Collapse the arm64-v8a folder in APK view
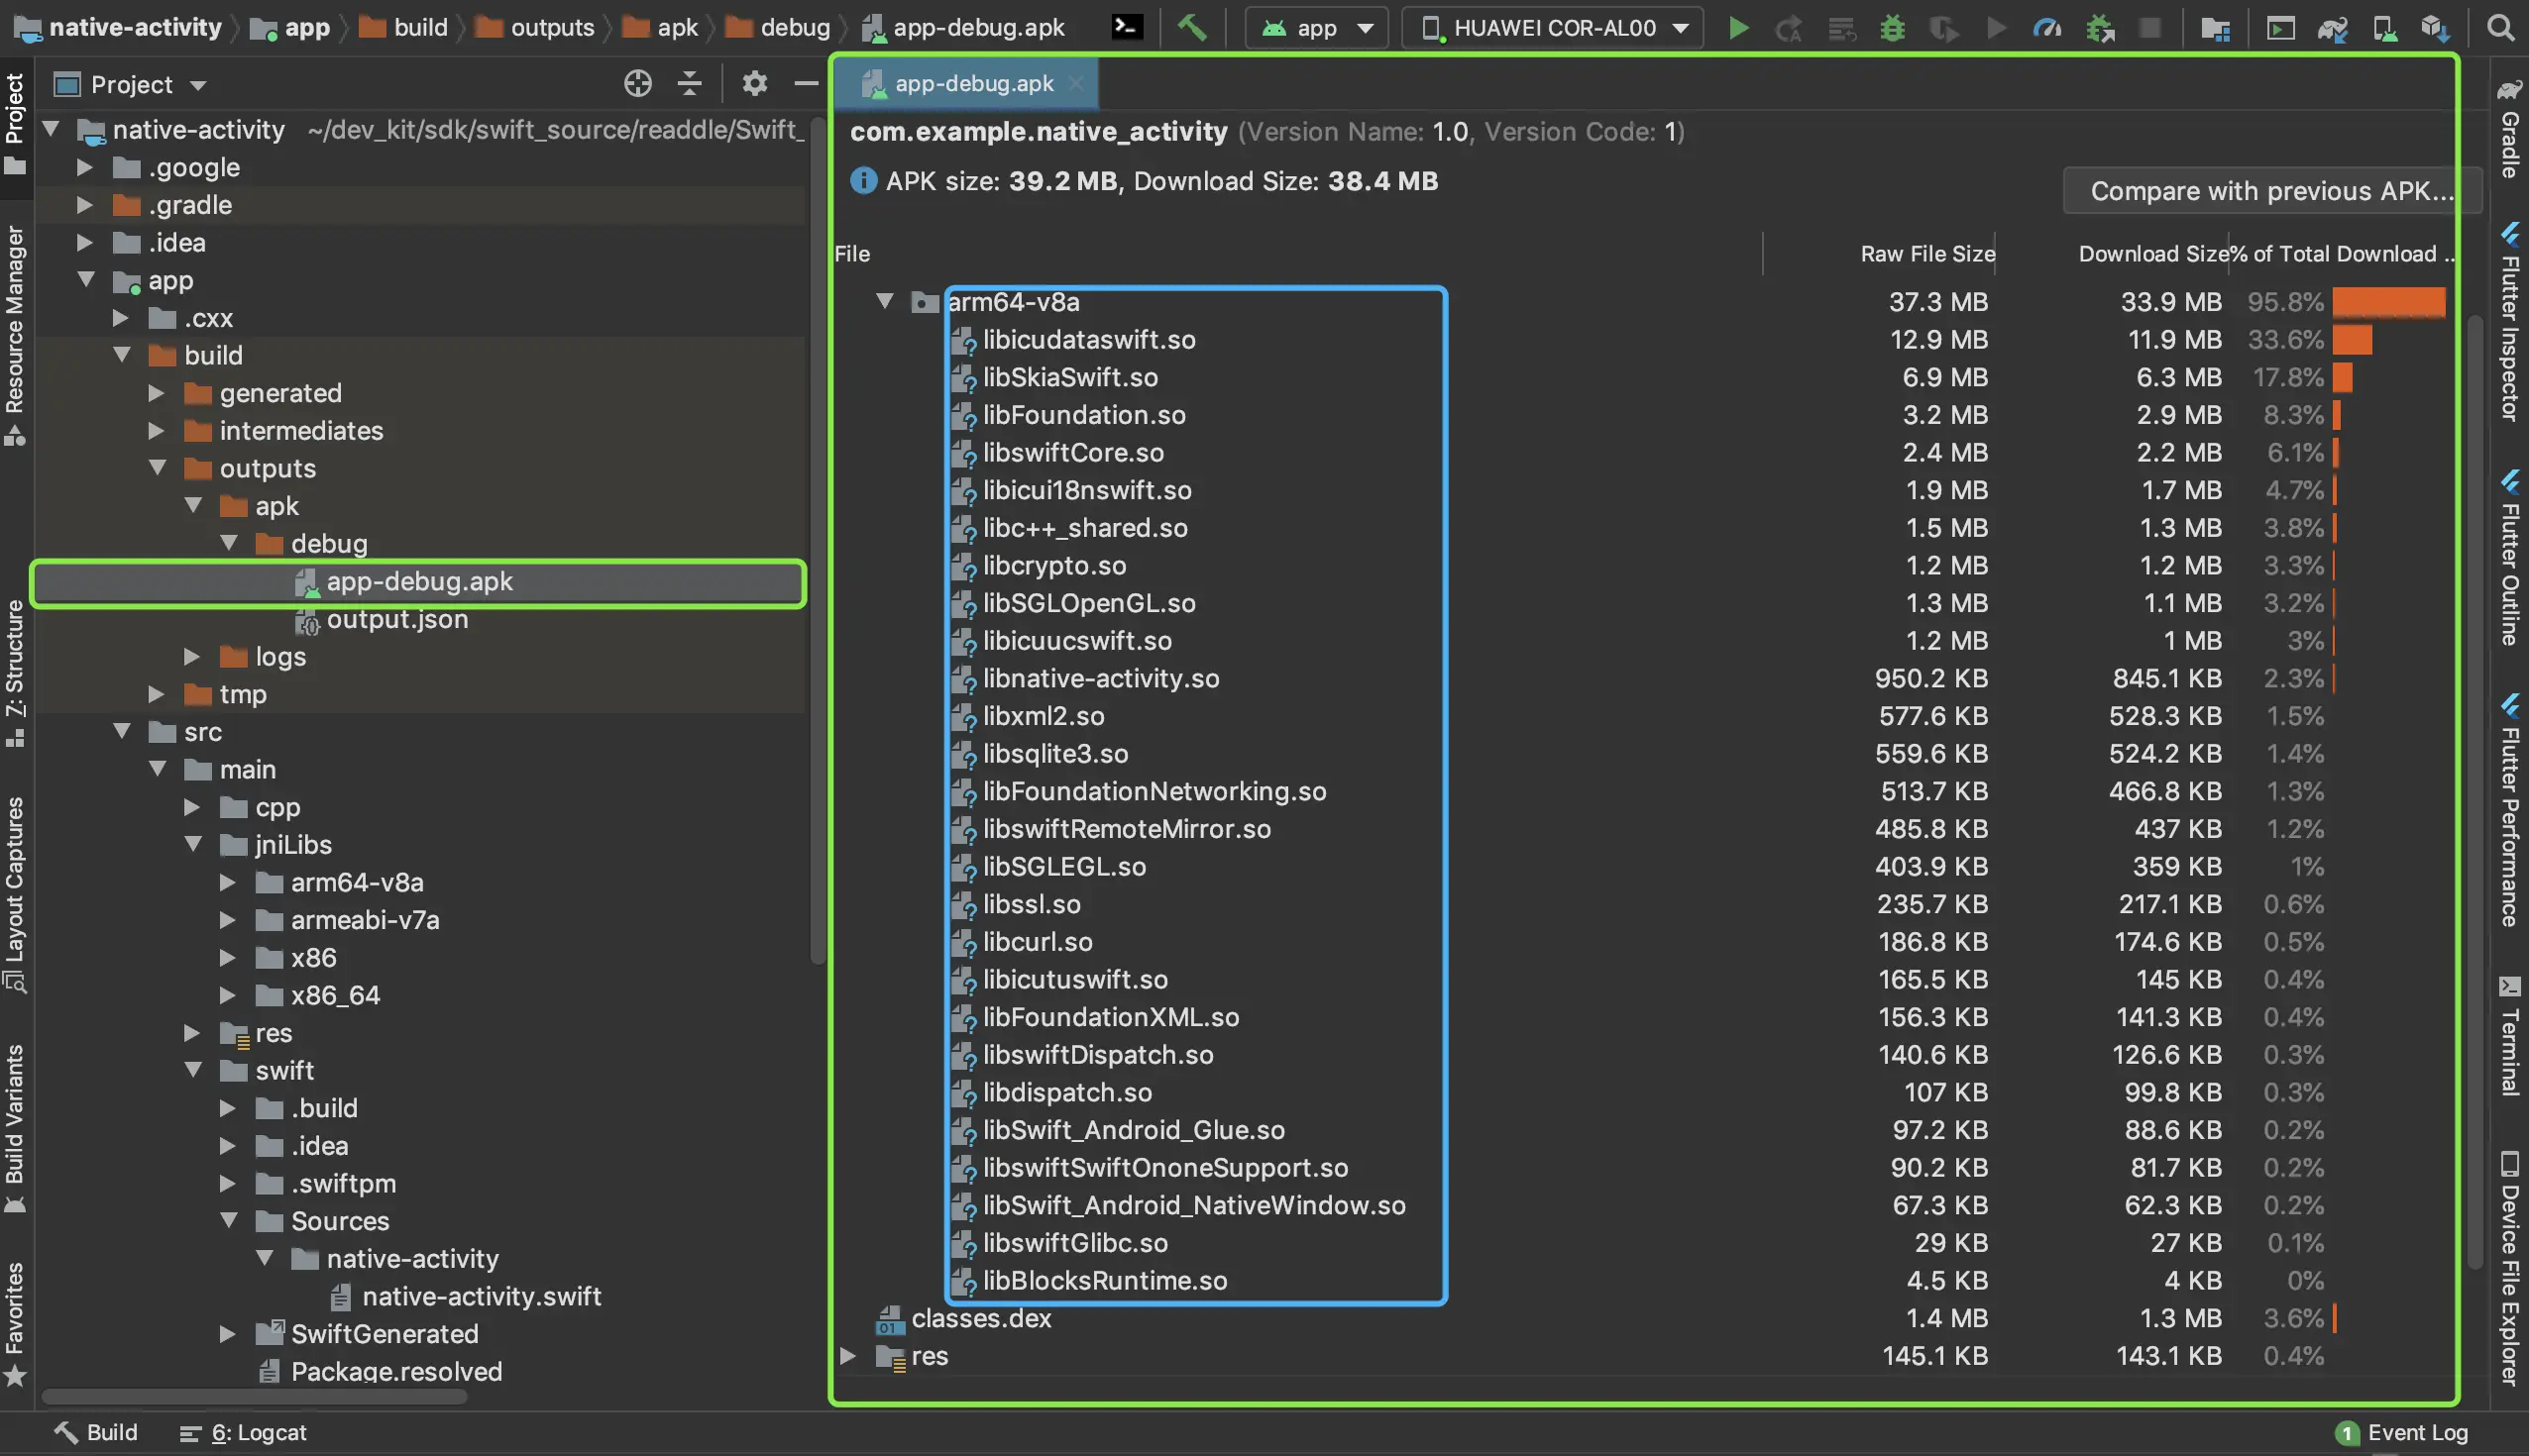Image resolution: width=2529 pixels, height=1456 pixels. pyautogui.click(x=884, y=301)
